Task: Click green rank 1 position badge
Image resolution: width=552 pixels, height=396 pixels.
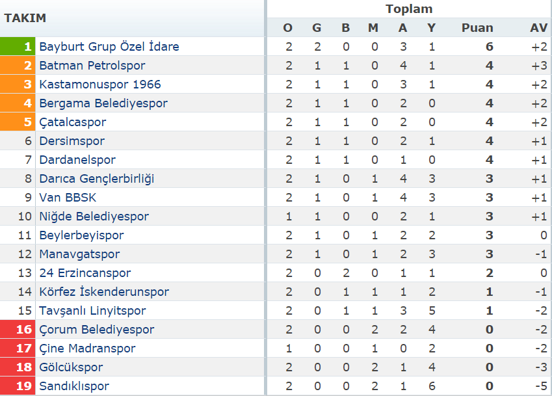Action: pos(18,46)
